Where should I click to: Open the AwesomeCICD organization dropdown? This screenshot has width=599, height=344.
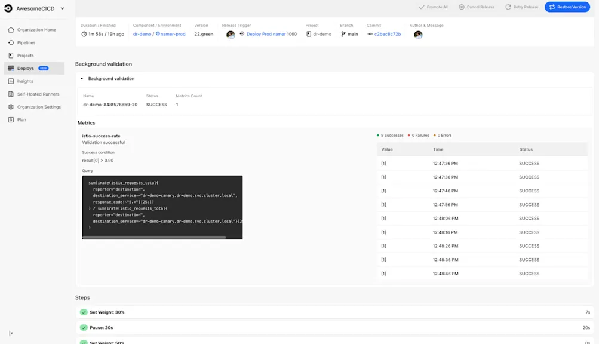pos(35,8)
